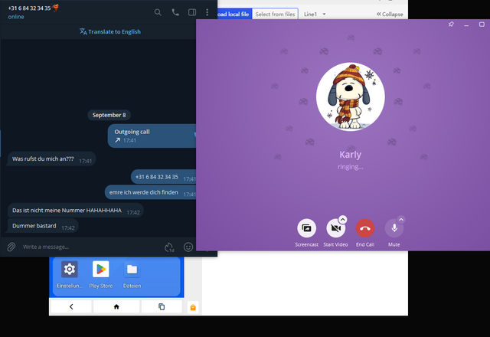Pin the call window on top

pos(451,25)
